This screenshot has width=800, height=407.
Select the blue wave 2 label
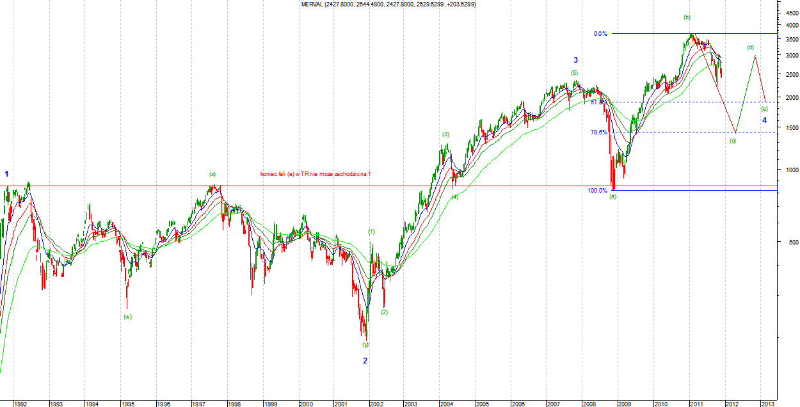(x=365, y=361)
